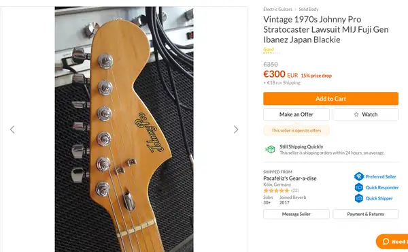This screenshot has height=252, width=408.
Task: Open Pacafeliz's Gear-a-dise shop page
Action: point(290,178)
